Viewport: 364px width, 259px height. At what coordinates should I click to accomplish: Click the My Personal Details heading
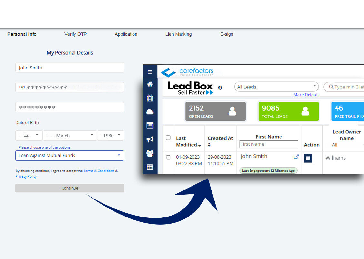click(x=70, y=53)
